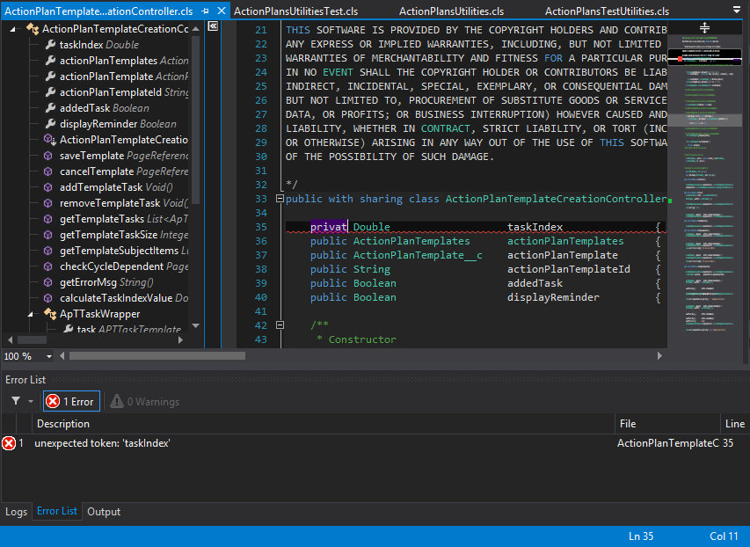
Task: Click the class icon of the outline root
Action: coord(33,29)
